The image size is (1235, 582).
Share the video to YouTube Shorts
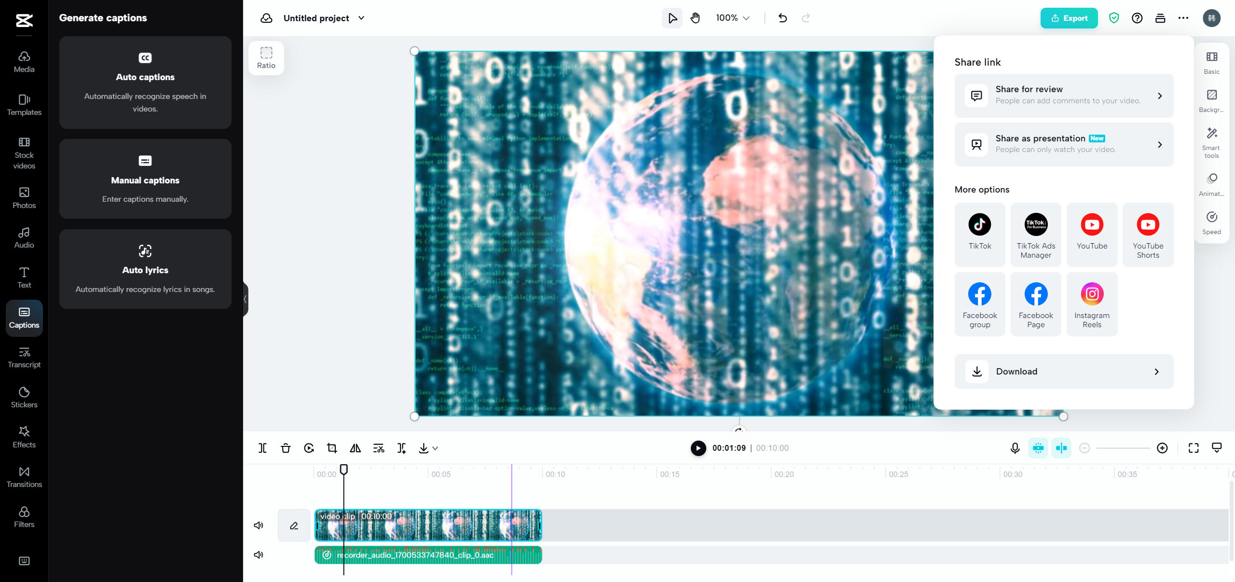[x=1148, y=235]
